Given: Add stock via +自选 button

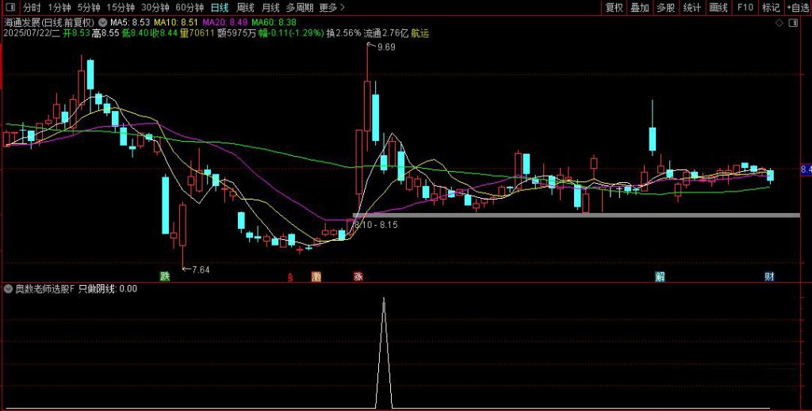Looking at the screenshot, I should pyautogui.click(x=797, y=7).
